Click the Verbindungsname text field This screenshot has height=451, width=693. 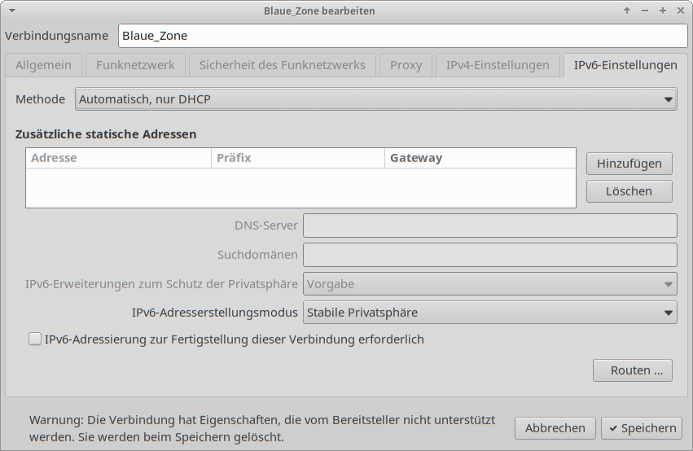[x=402, y=36]
